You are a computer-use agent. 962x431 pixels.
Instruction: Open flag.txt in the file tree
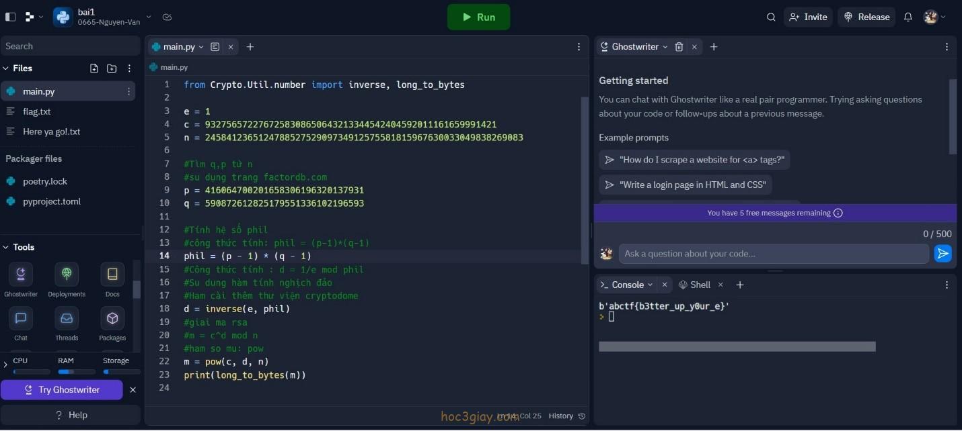coord(37,111)
